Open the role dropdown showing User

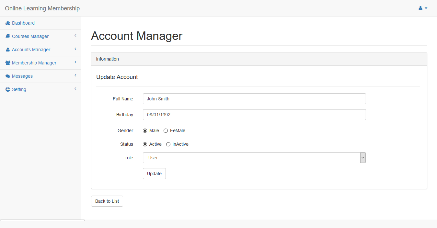[x=254, y=158]
